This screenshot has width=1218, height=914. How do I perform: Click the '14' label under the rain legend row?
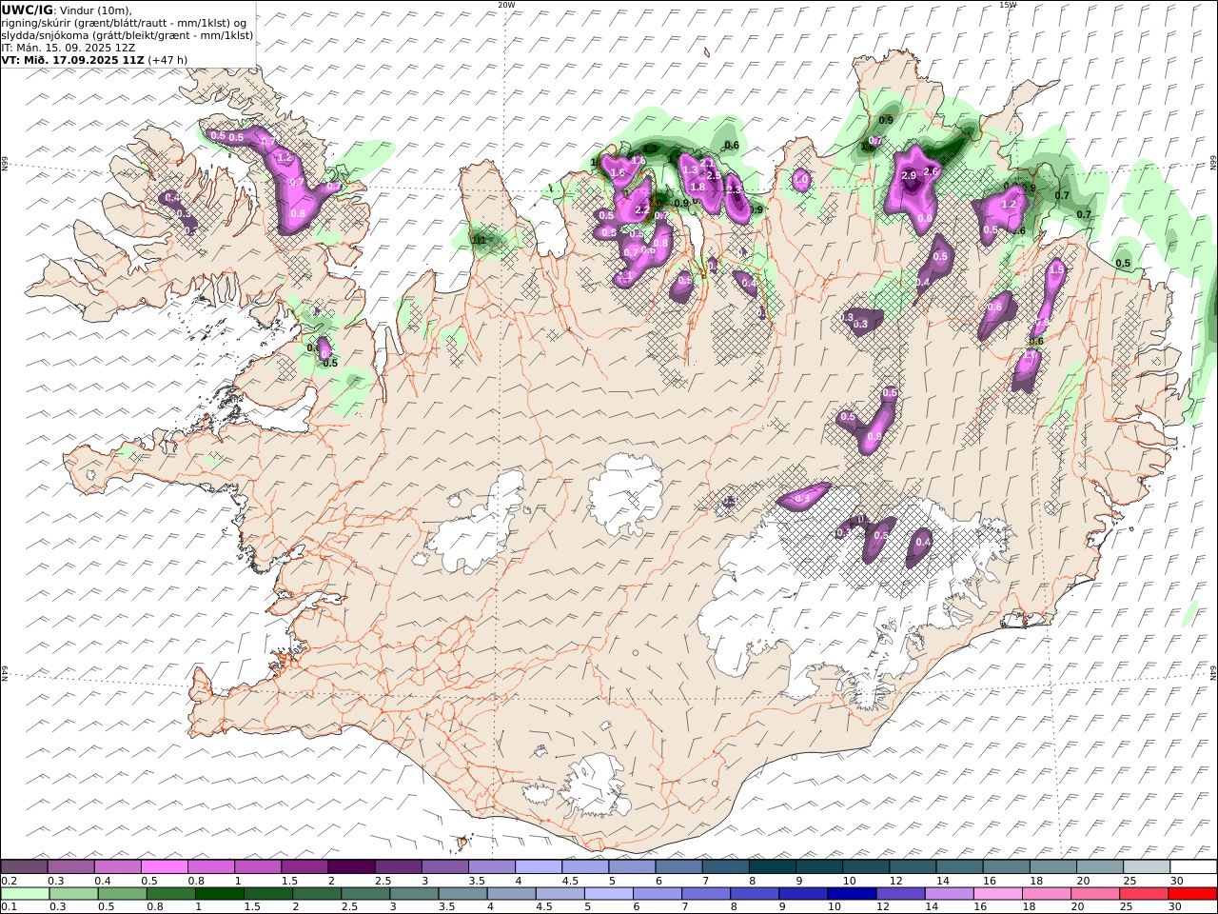pyautogui.click(x=932, y=907)
